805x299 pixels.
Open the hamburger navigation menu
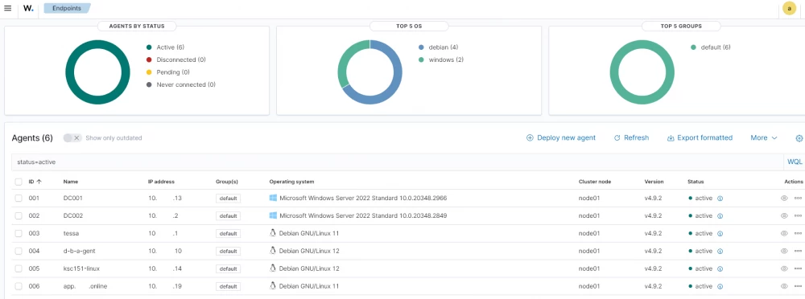click(8, 8)
